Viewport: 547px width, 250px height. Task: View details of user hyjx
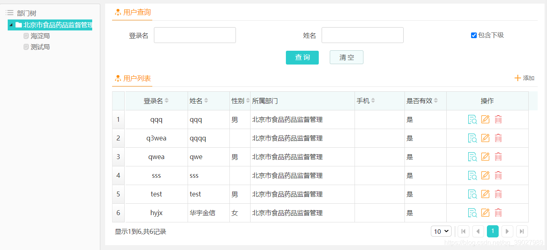[x=472, y=213]
